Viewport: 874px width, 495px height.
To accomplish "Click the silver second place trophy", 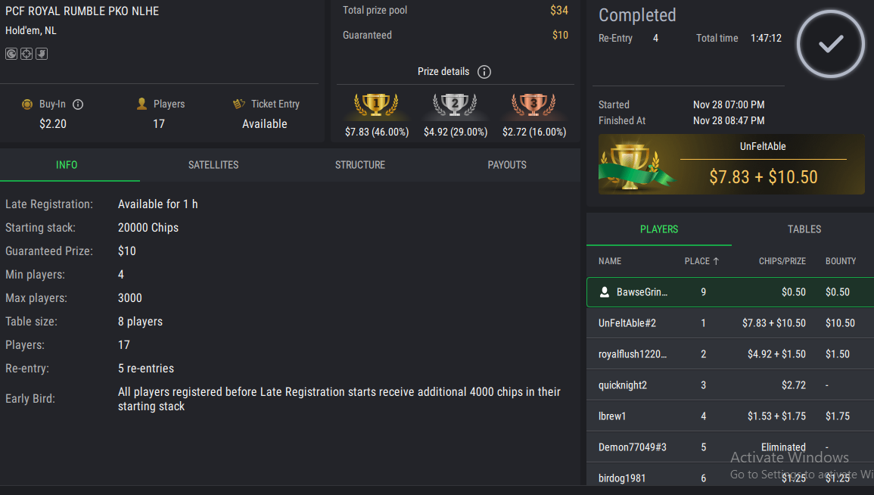I will click(455, 104).
